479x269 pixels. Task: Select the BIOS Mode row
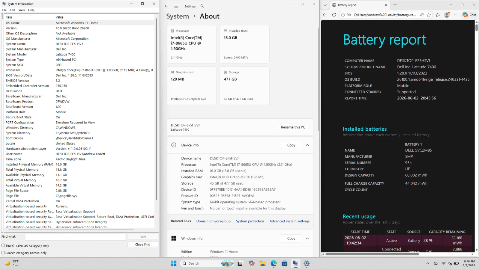[x=80, y=91]
